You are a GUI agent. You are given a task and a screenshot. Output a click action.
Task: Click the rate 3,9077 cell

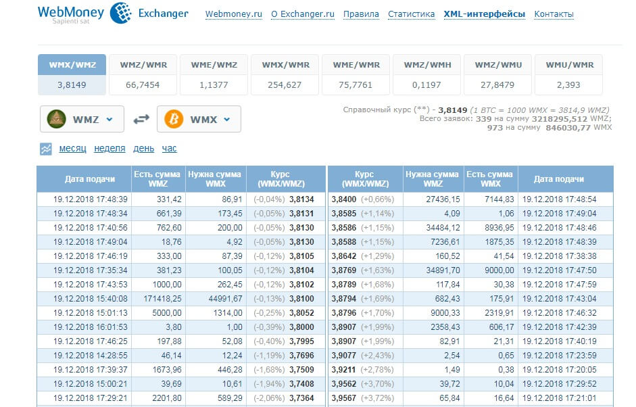click(x=344, y=356)
